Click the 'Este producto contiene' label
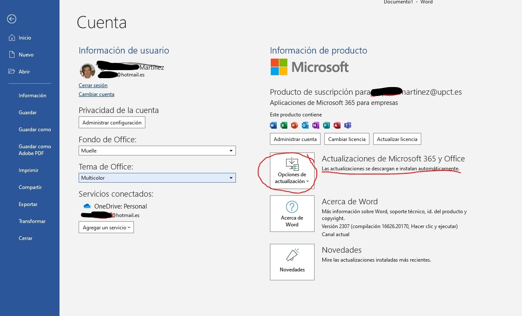This screenshot has height=316, width=522. click(296, 115)
